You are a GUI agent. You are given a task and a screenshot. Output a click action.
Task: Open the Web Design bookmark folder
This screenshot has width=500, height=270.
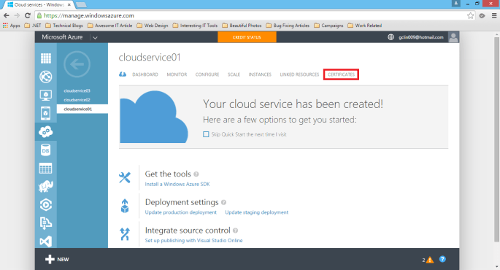pos(153,26)
